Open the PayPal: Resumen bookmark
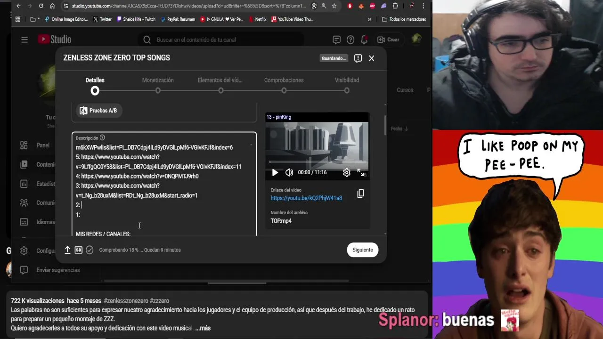603x339 pixels. point(178,19)
